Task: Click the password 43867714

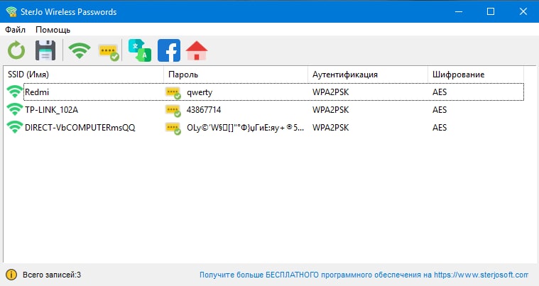Action: [x=204, y=110]
